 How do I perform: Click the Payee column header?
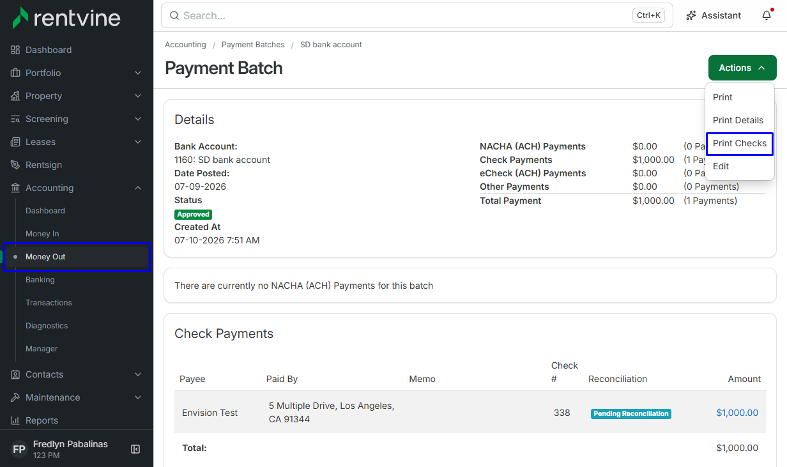(x=192, y=379)
